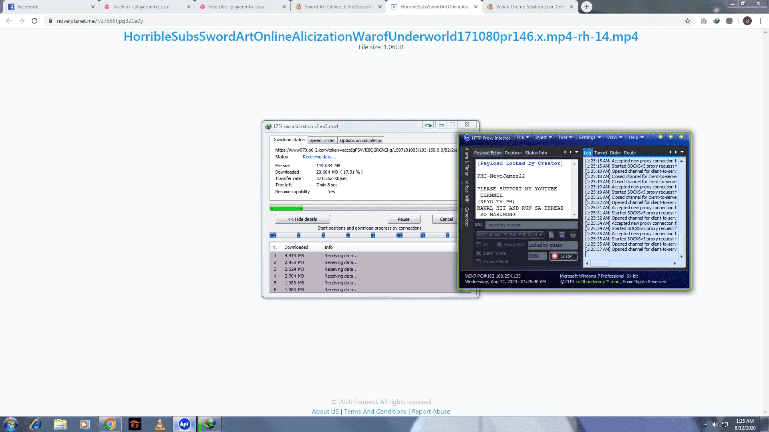Open the Report Abuse link
The image size is (769, 432).
(x=431, y=411)
